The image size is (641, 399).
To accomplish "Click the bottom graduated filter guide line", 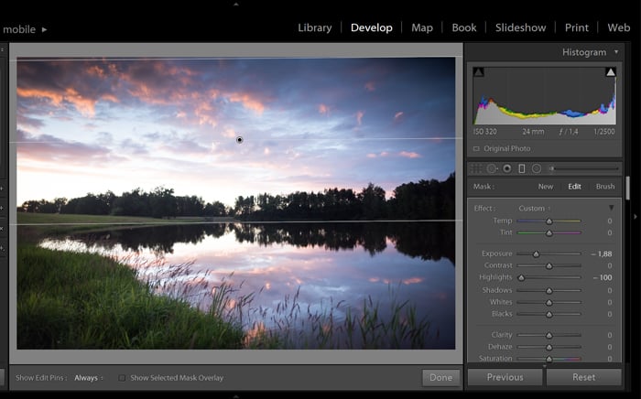I will point(236,221).
